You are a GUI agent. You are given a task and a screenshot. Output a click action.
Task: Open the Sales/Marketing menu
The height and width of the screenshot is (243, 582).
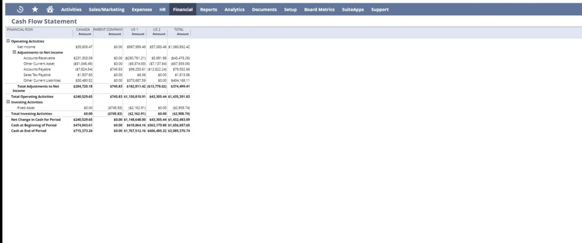(x=106, y=10)
